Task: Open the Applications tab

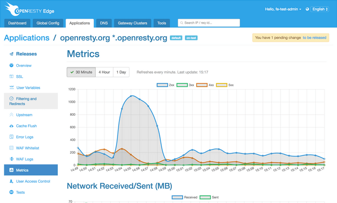Action: point(79,23)
